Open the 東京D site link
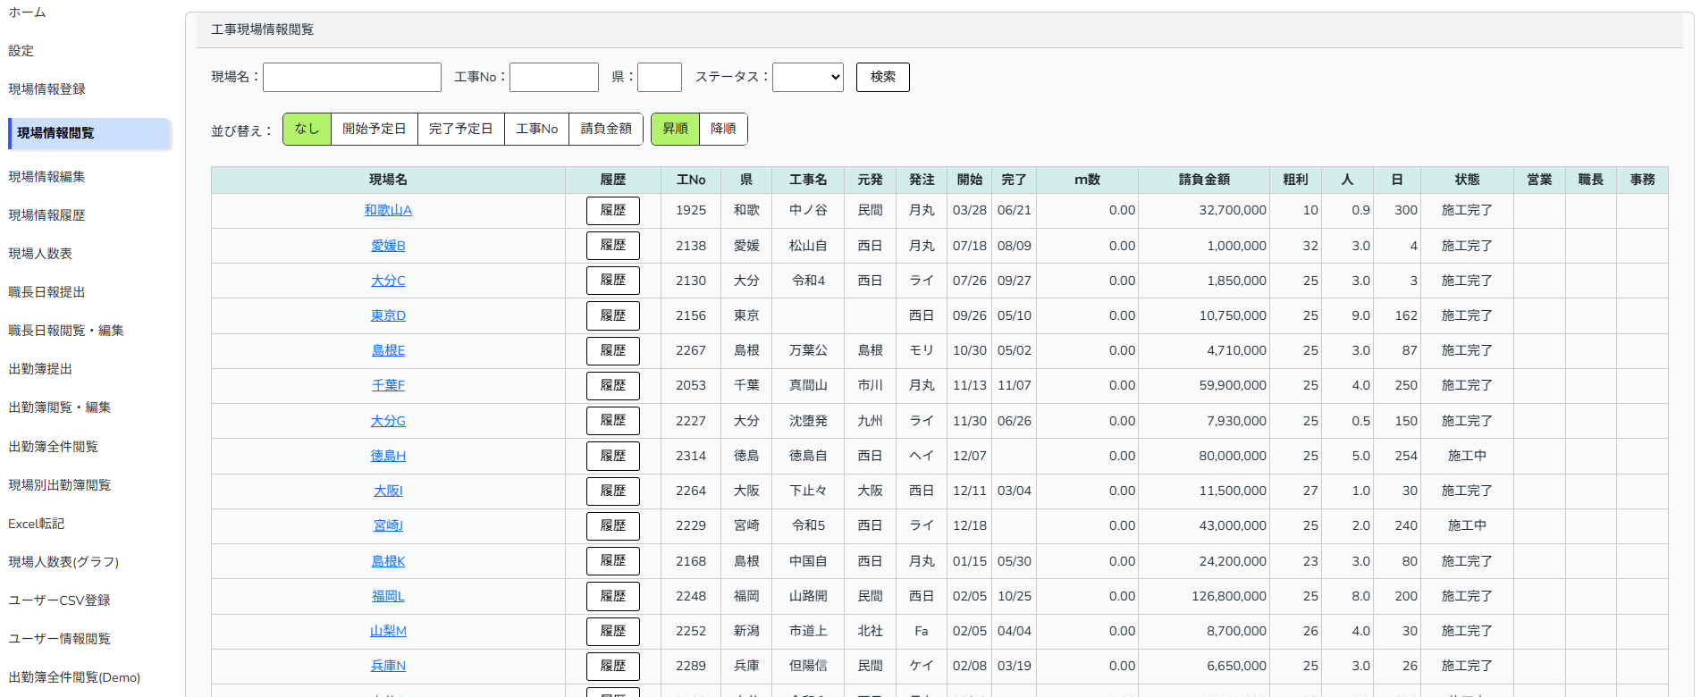1701x697 pixels. pyautogui.click(x=388, y=316)
